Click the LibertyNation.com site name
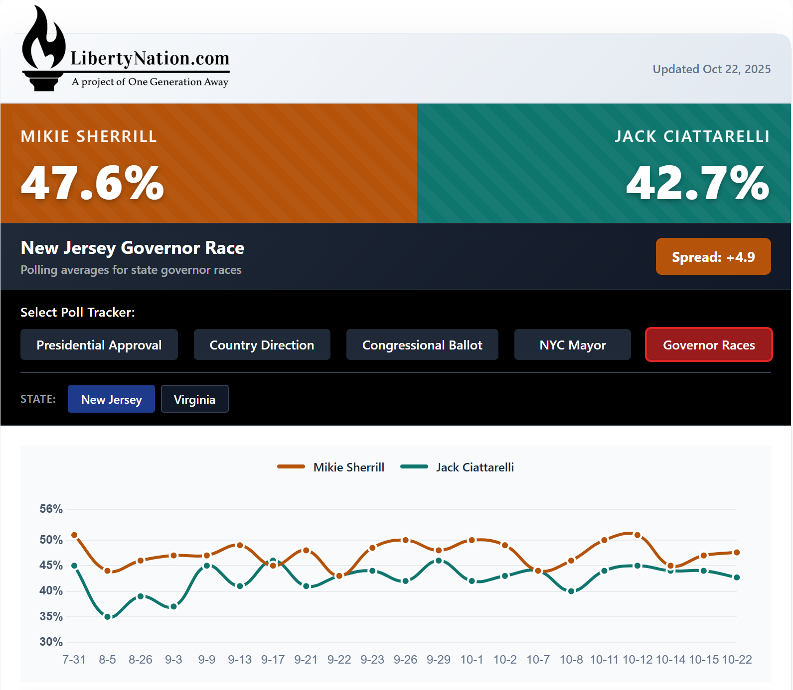This screenshot has width=793, height=690. pos(150,59)
